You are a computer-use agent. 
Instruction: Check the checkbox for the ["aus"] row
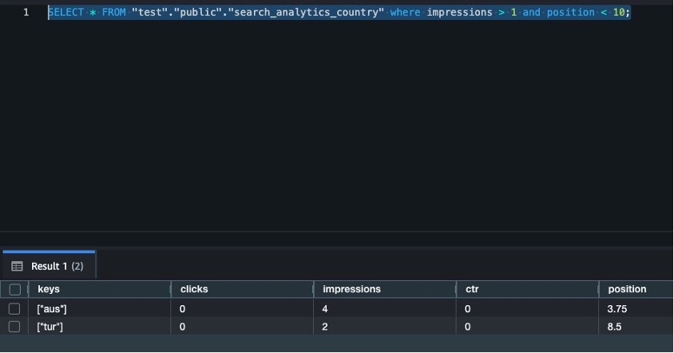click(x=14, y=308)
